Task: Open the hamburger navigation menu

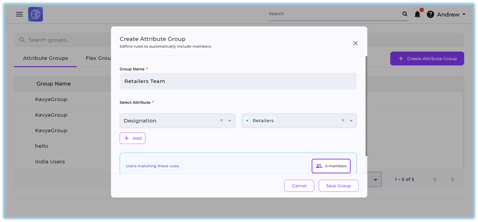Action: coord(19,14)
